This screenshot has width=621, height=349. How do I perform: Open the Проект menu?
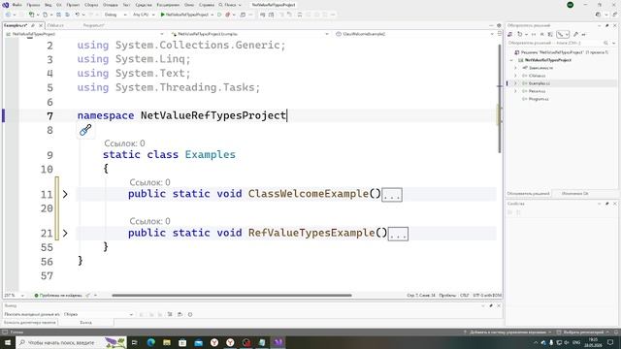point(73,5)
